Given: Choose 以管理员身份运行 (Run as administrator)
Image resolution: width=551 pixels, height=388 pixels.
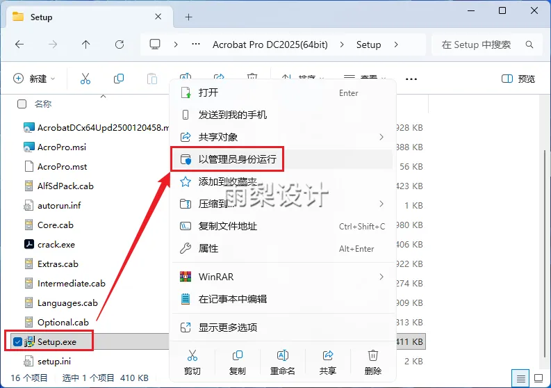Looking at the screenshot, I should tap(283, 159).
